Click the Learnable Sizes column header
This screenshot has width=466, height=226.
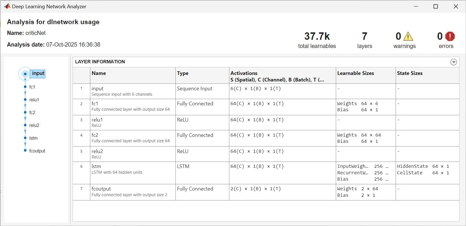pyautogui.click(x=355, y=73)
